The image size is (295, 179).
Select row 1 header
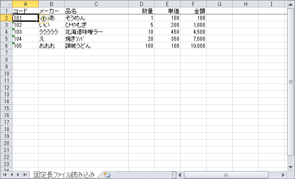click(7, 11)
